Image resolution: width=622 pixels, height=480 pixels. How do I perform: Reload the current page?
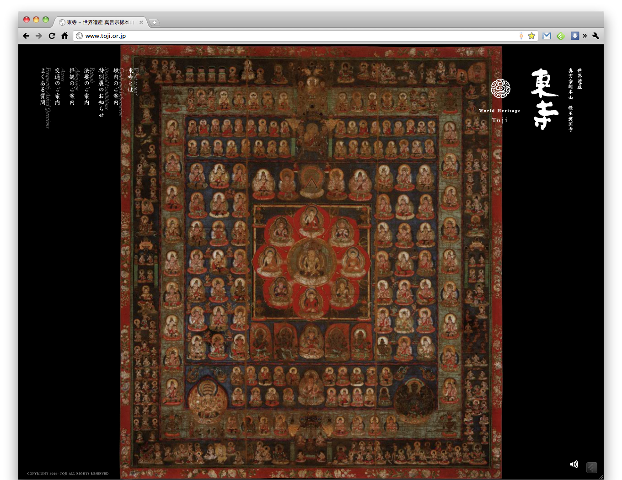tap(52, 36)
